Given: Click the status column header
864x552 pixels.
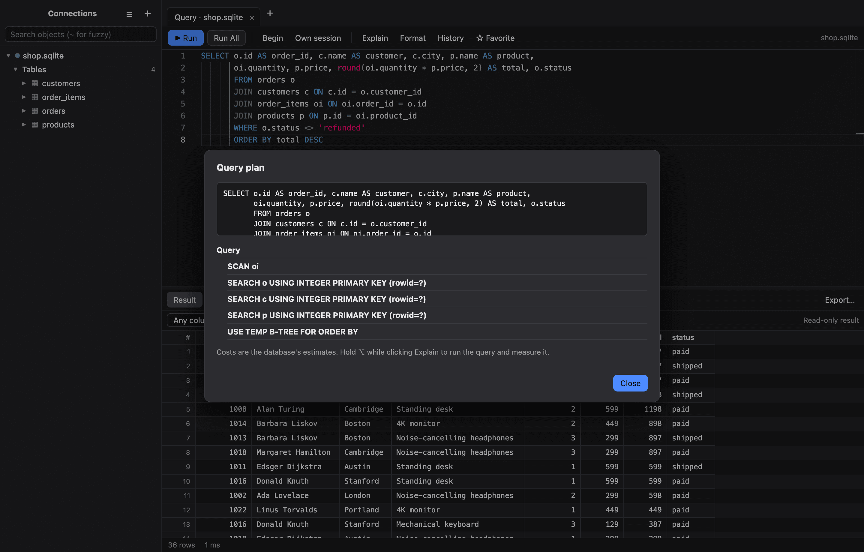Looking at the screenshot, I should click(x=690, y=337).
